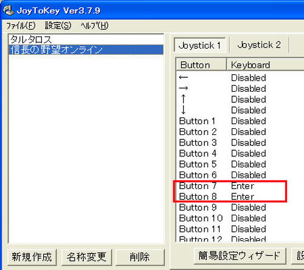304x270 pixels.
Task: Switch to the Joystick 1 tab
Action: tap(199, 45)
